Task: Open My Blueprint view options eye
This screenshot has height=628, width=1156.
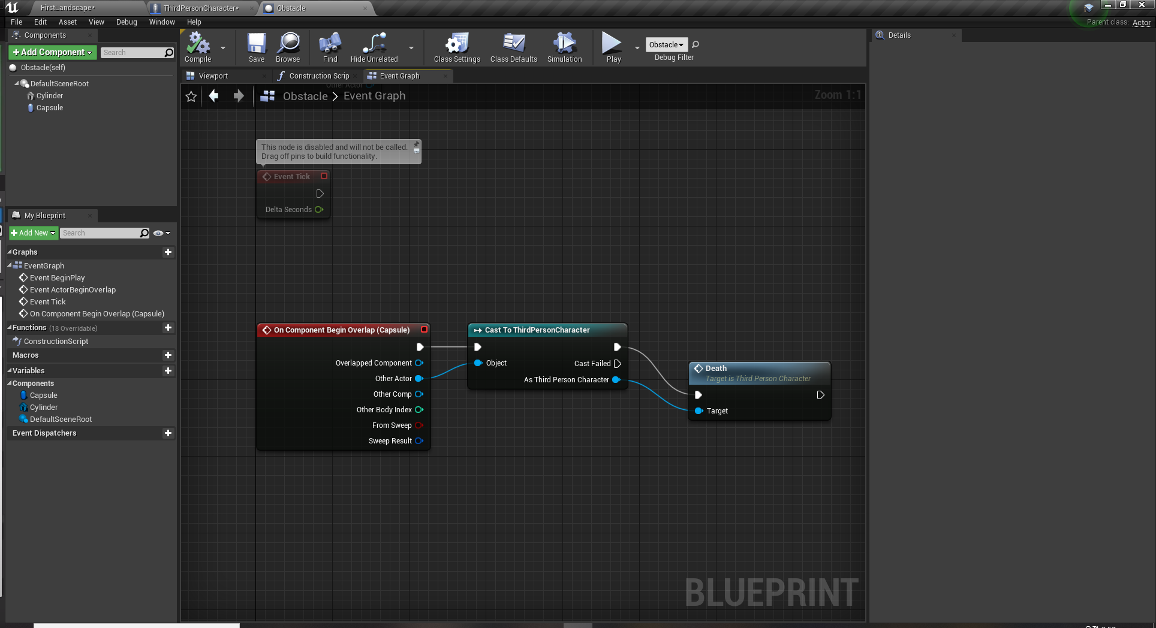Action: pos(161,233)
